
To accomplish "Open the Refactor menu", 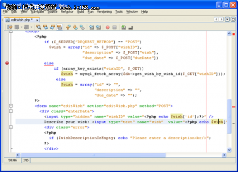I will pyautogui.click(x=67, y=12).
